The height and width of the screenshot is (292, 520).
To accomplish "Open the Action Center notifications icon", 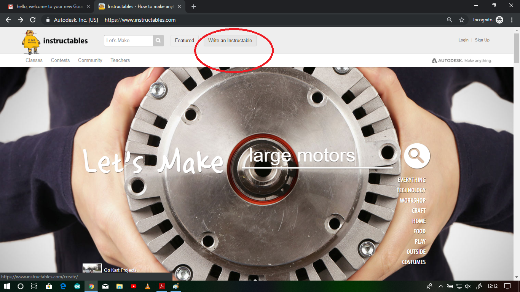I will [x=507, y=286].
